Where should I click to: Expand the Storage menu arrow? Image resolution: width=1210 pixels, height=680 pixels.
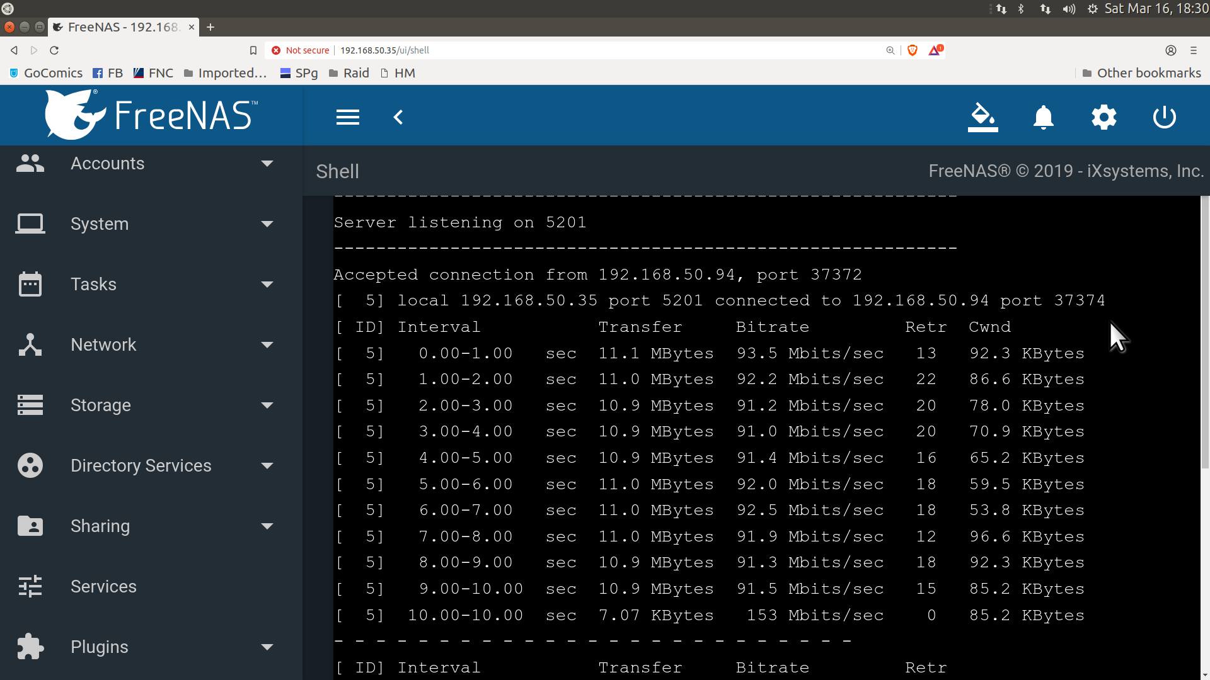tap(267, 405)
